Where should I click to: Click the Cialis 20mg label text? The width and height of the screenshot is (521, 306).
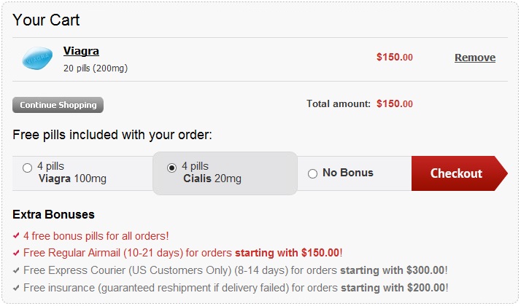(x=212, y=178)
